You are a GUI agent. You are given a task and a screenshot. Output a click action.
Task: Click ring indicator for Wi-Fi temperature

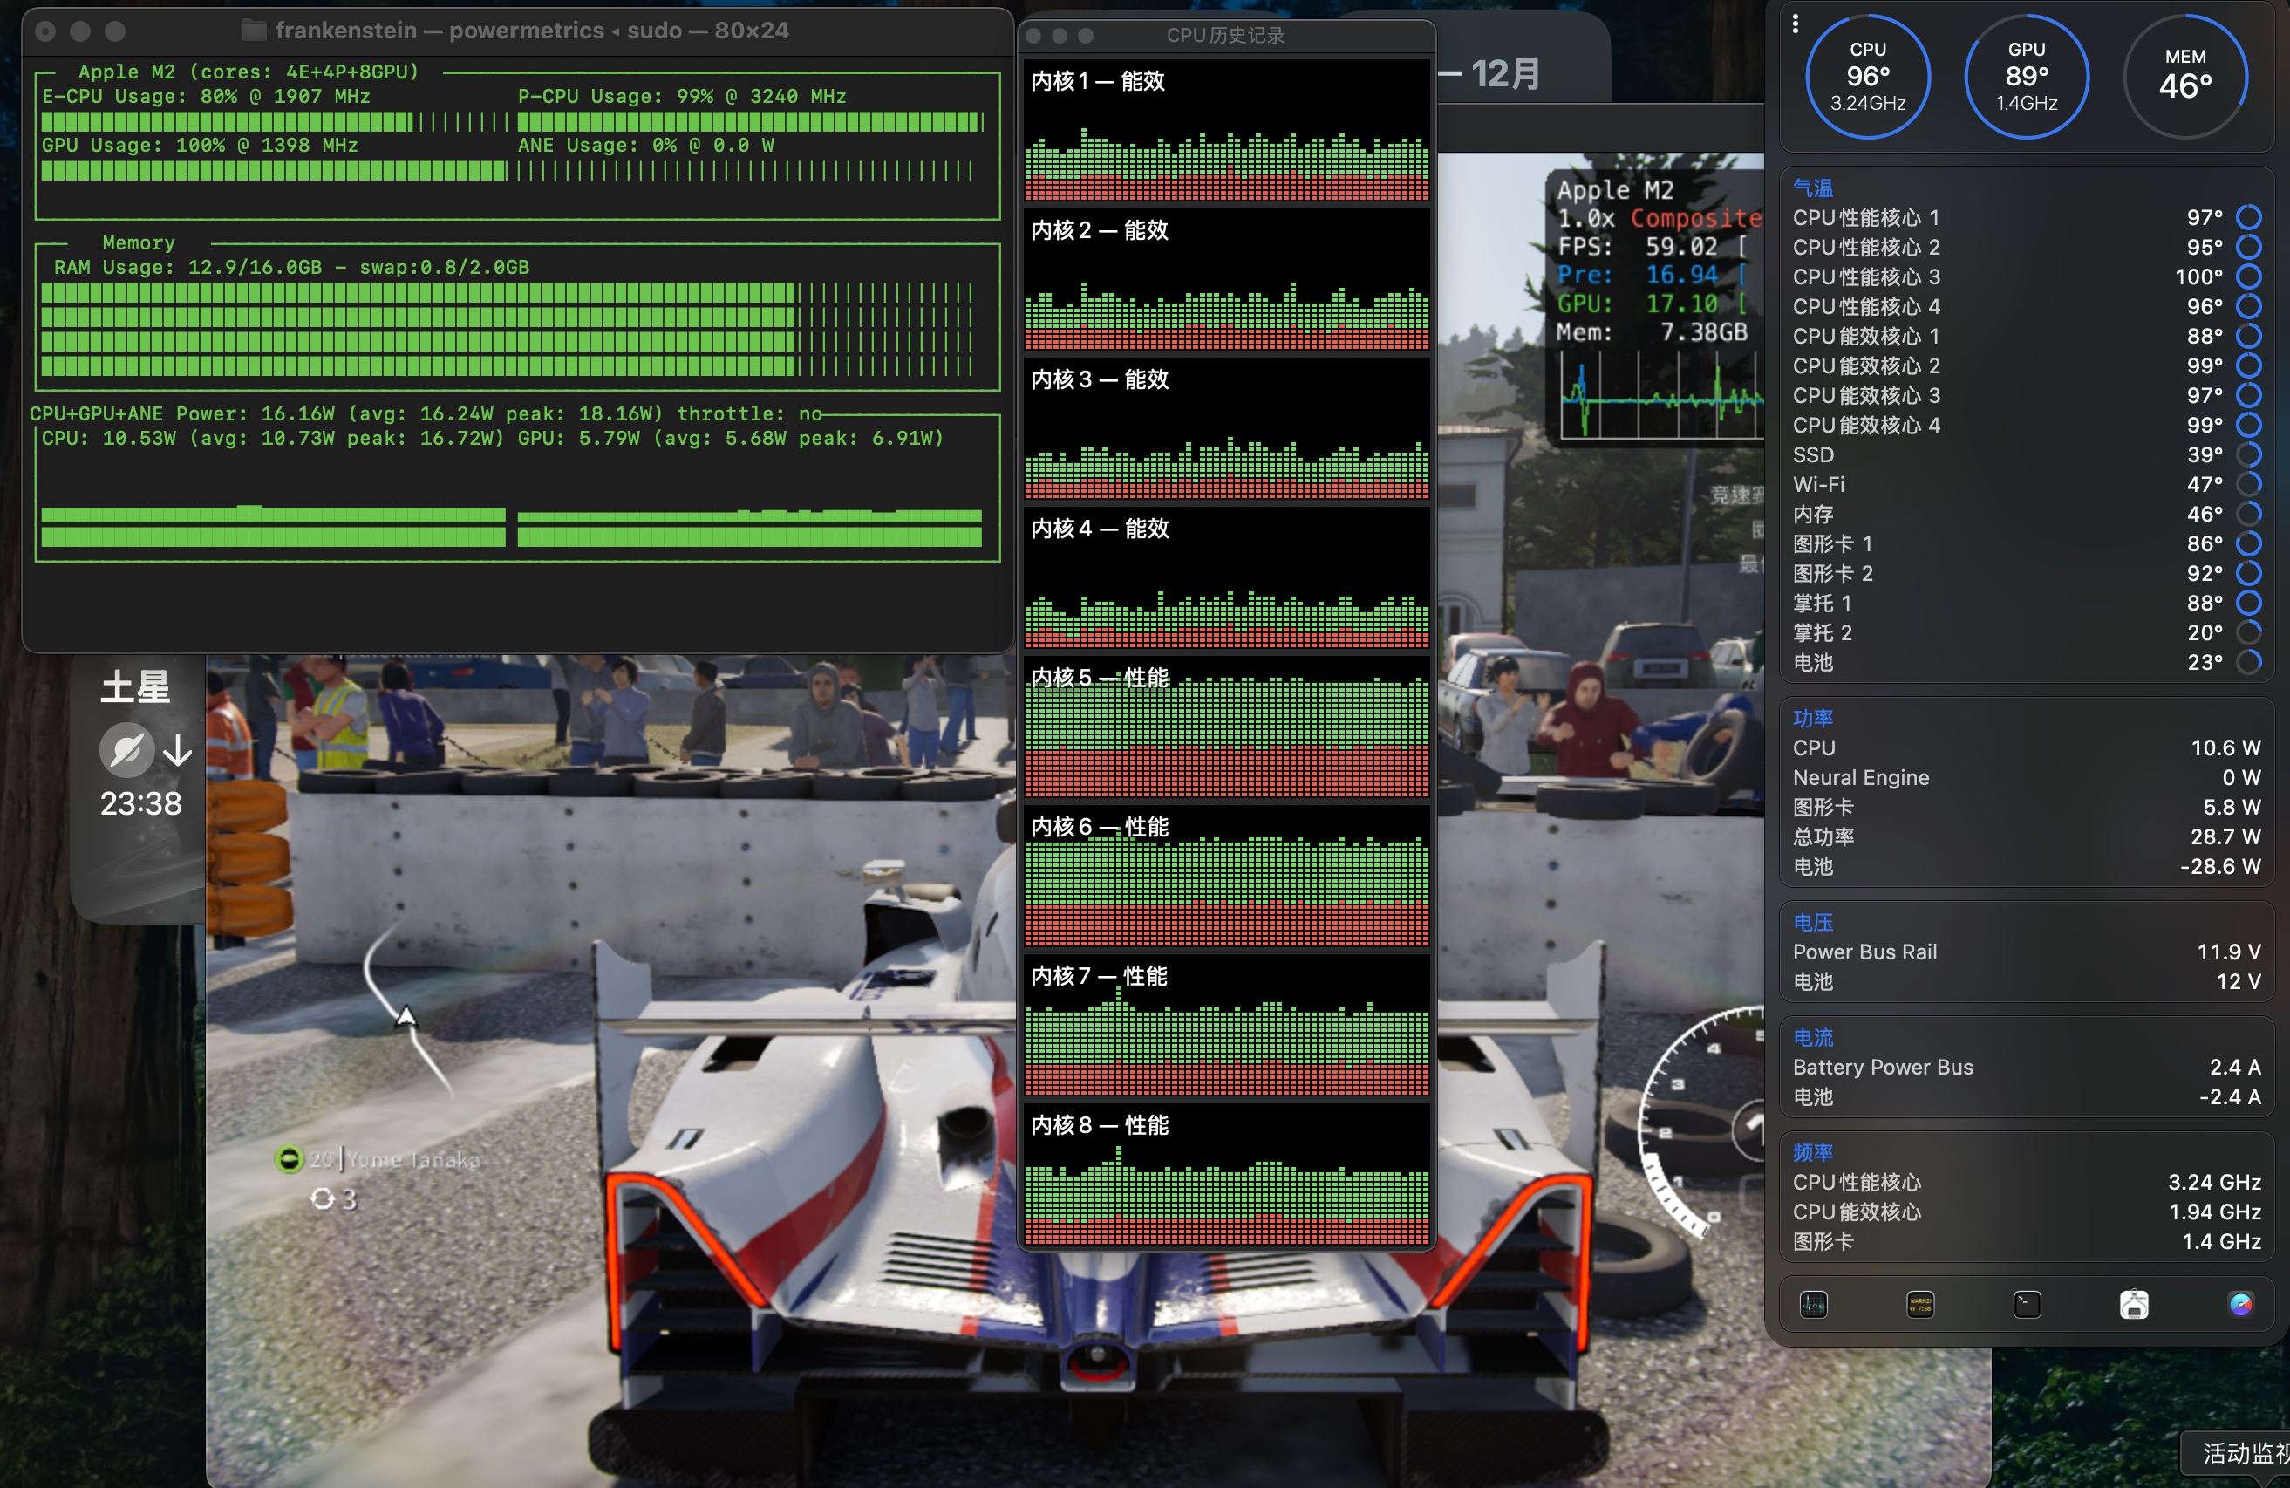tap(2249, 484)
